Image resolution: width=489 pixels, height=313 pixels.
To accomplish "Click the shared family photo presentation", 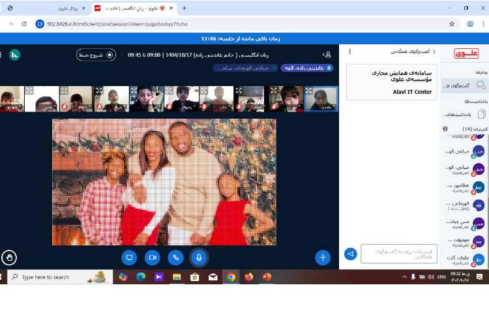I will pyautogui.click(x=164, y=182).
